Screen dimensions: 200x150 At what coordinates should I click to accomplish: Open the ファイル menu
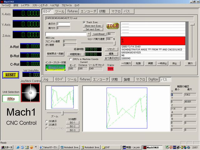[x=6, y=5]
